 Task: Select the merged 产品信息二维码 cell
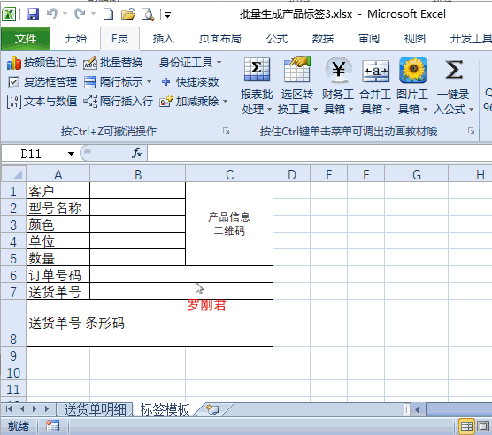229,224
